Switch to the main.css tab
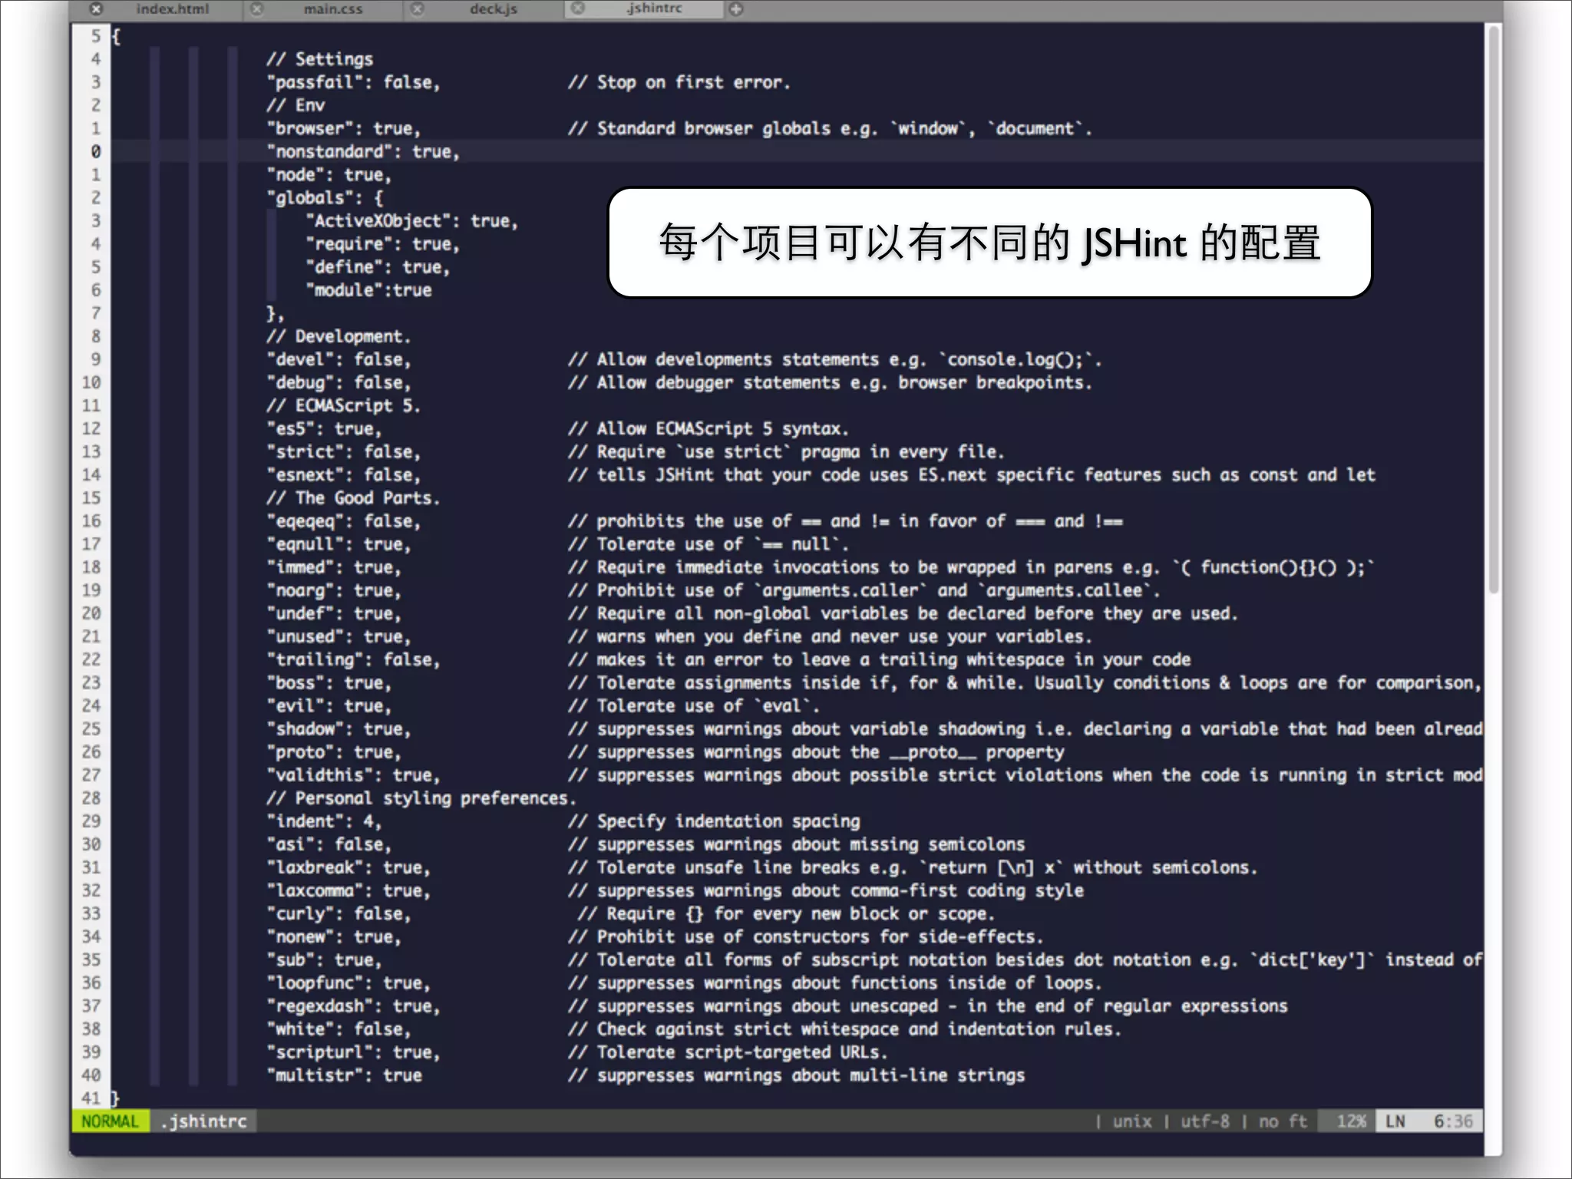This screenshot has width=1572, height=1179. click(333, 9)
